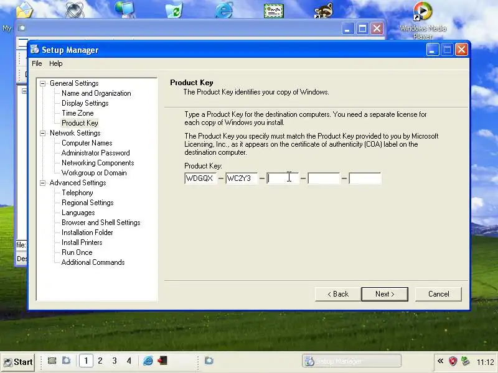
Task: Expand hidden tray icons with double chevron
Action: [x=440, y=361]
